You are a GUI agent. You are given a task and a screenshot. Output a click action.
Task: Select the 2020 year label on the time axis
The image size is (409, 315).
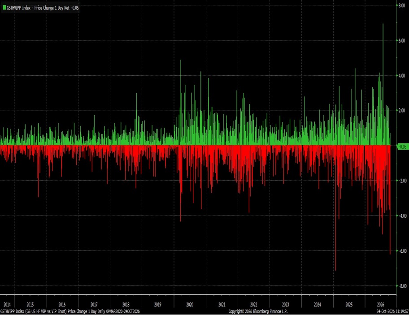coord(190,305)
